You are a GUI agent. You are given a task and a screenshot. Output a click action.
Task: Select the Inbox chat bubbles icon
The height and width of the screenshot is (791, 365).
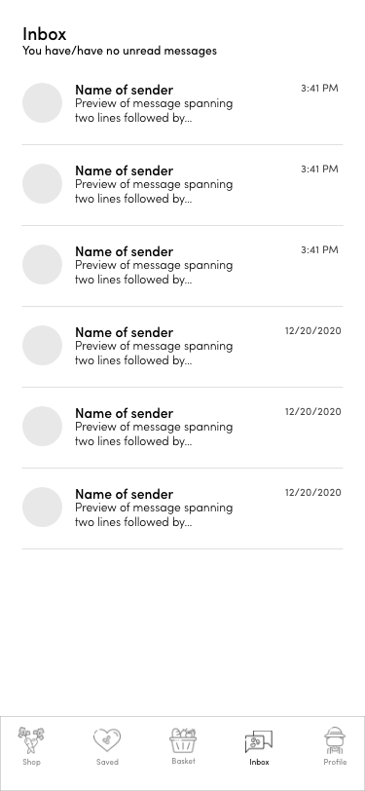(259, 741)
